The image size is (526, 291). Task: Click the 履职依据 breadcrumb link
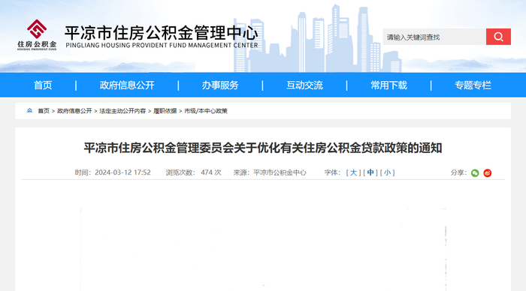[165, 111]
